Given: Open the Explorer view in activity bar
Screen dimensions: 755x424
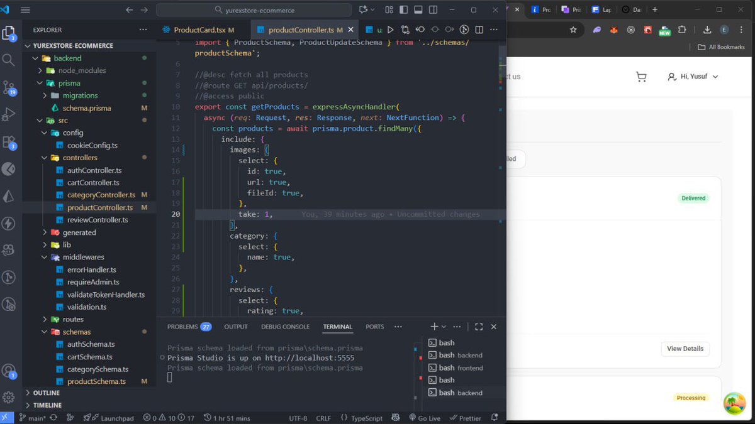Looking at the screenshot, I should tap(9, 33).
